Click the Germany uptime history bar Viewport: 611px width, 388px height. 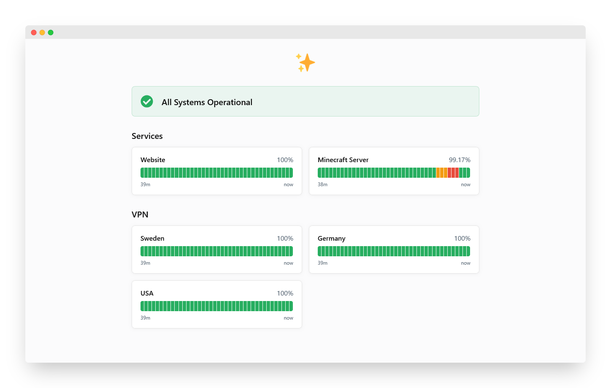pos(394,251)
